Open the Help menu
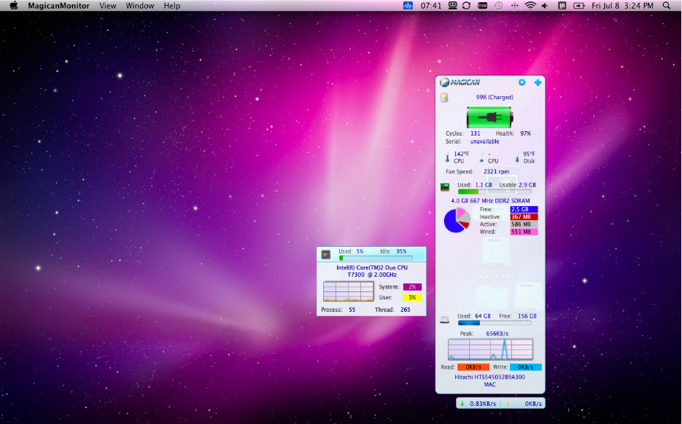The height and width of the screenshot is (424, 682). [172, 6]
